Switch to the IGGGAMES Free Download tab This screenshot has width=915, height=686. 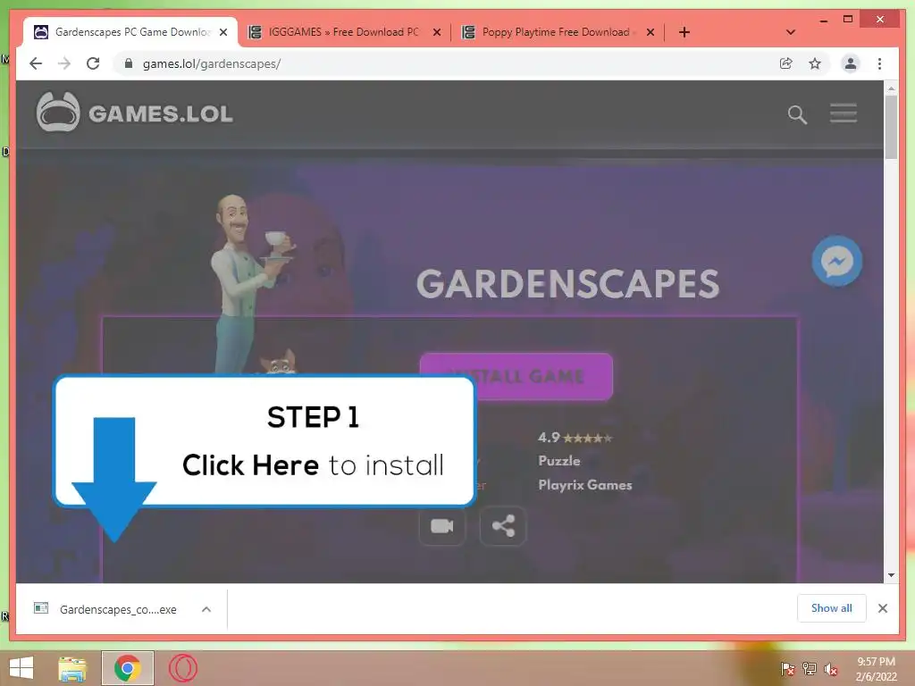[343, 32]
